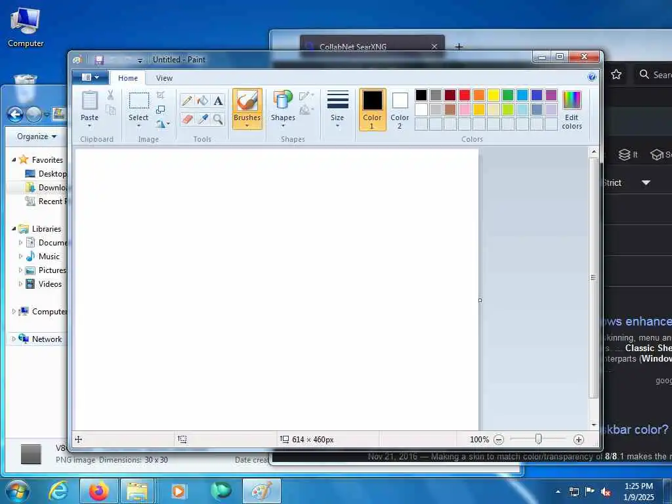The width and height of the screenshot is (672, 504).
Task: Open Internet Explorer from the taskbar
Action: (58, 491)
